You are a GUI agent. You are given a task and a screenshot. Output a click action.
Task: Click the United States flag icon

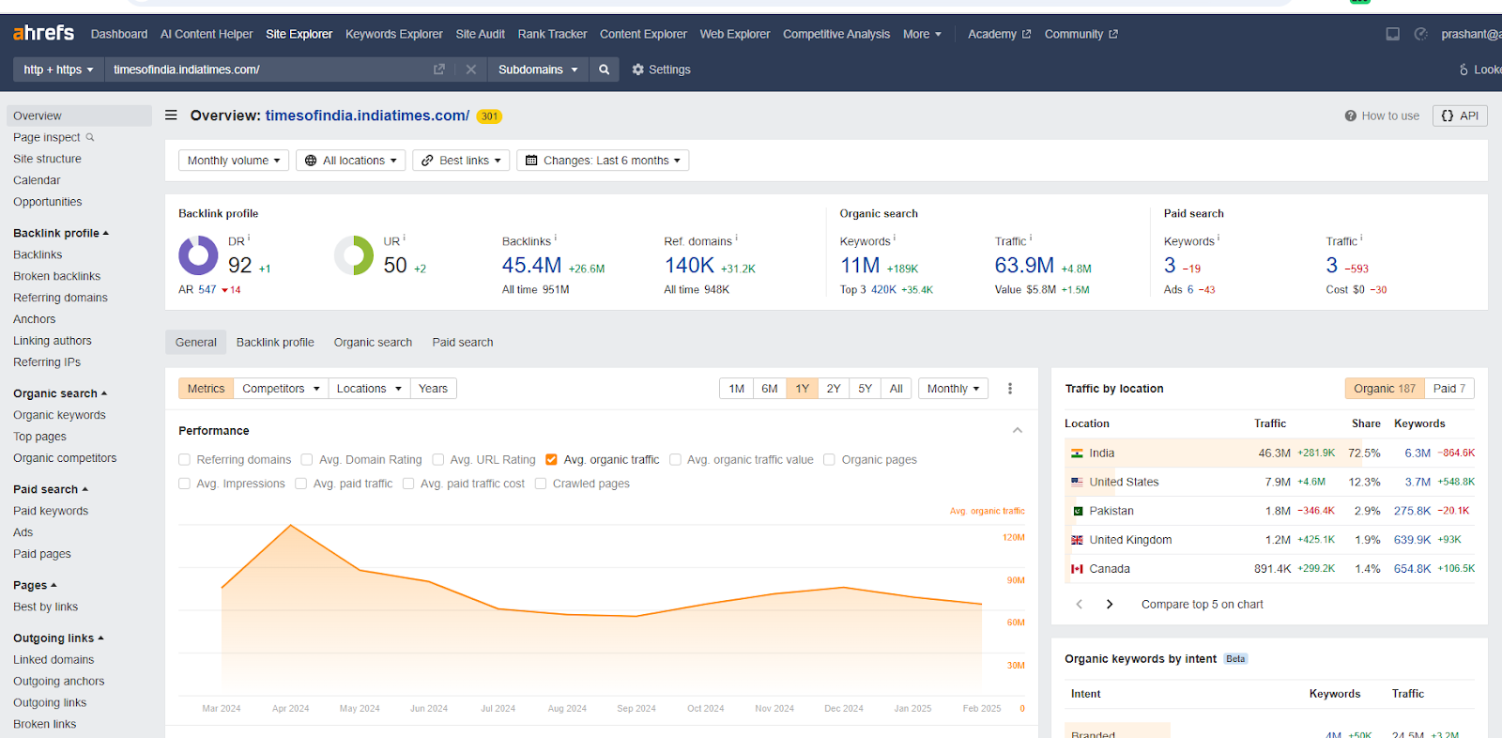[1077, 482]
